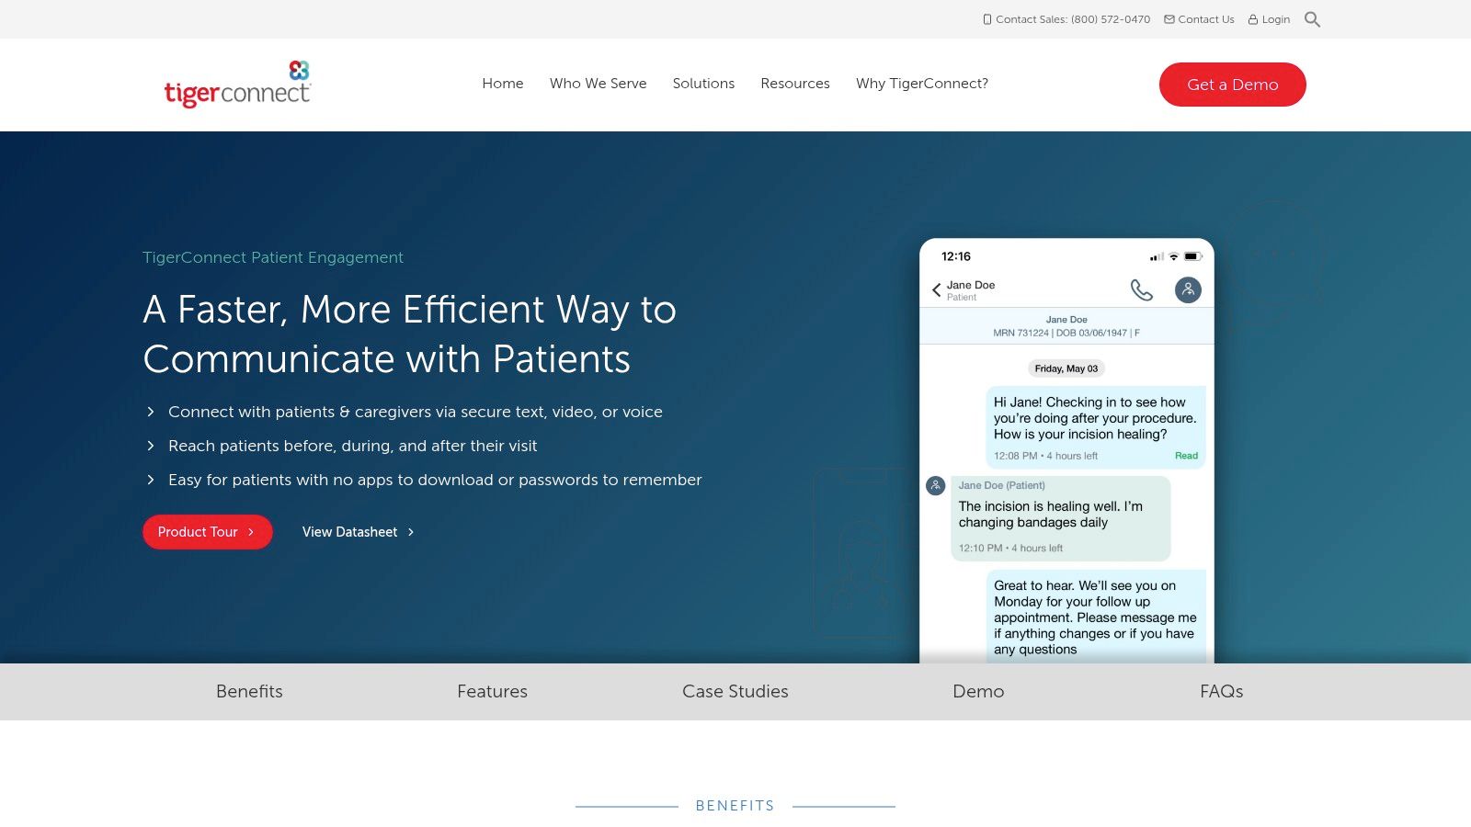Click the chevron before 'Easy for patients with no apps'
This screenshot has height=827, width=1471.
[x=151, y=480]
